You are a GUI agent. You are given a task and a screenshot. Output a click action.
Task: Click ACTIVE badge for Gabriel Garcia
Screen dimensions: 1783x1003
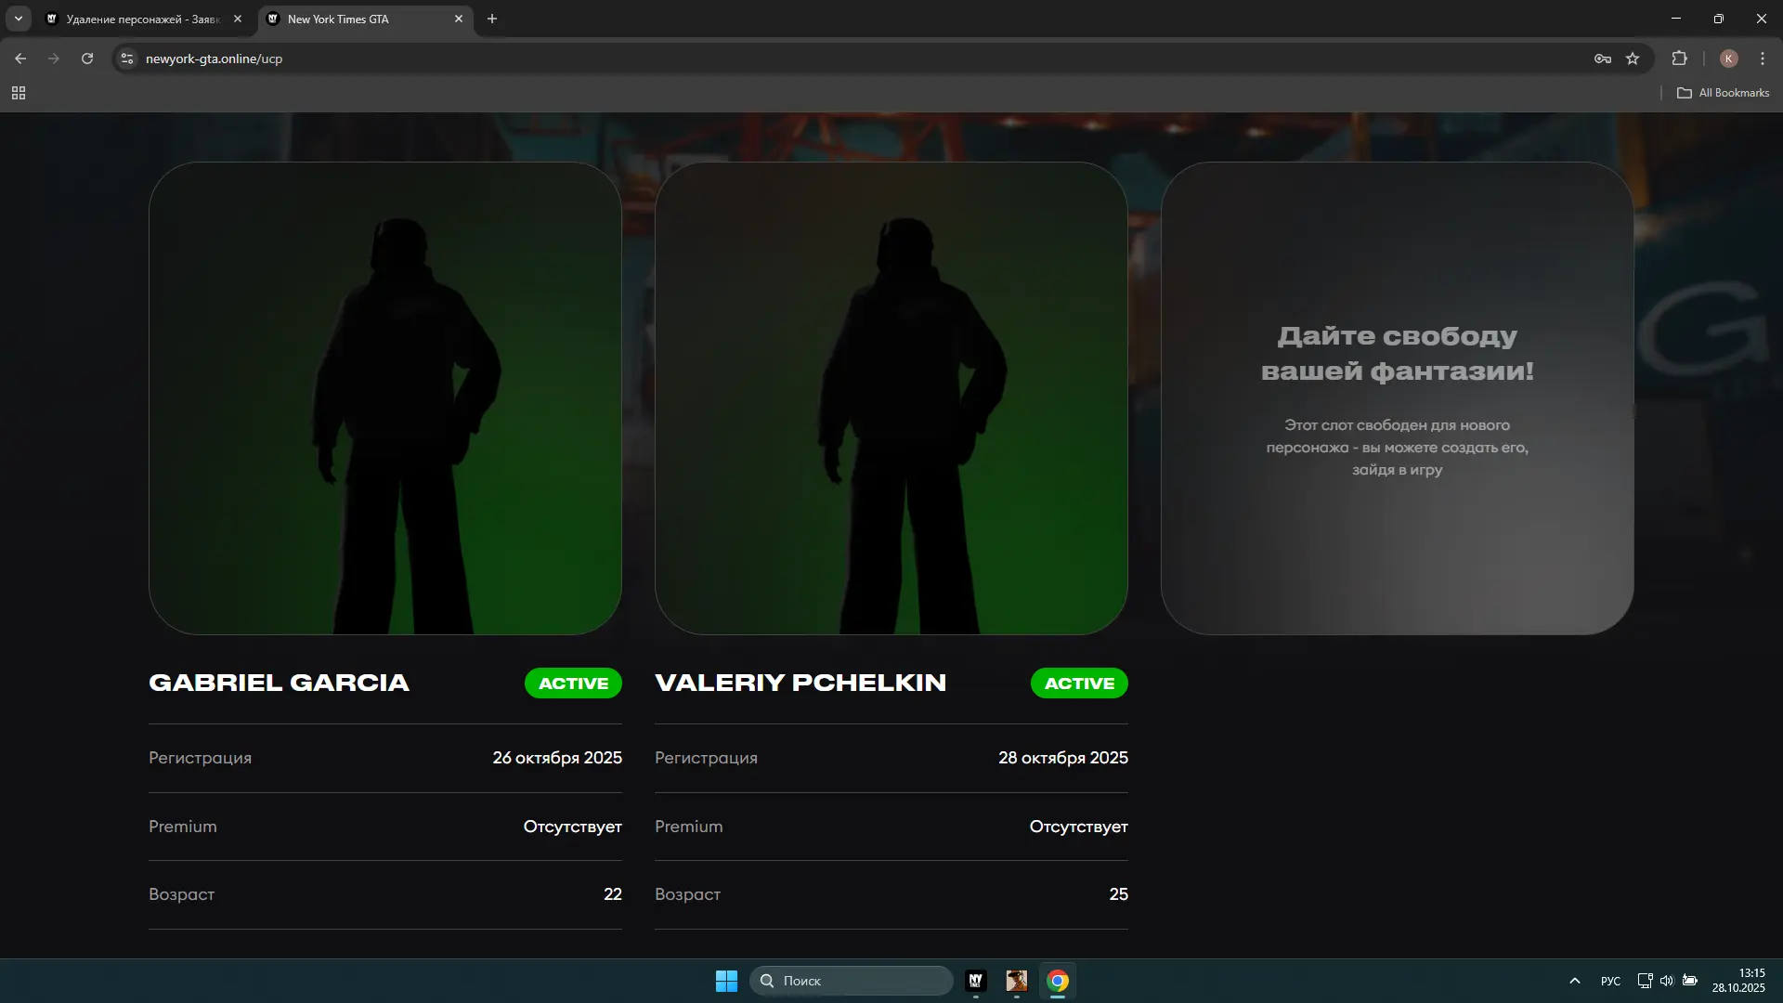pos(573,684)
